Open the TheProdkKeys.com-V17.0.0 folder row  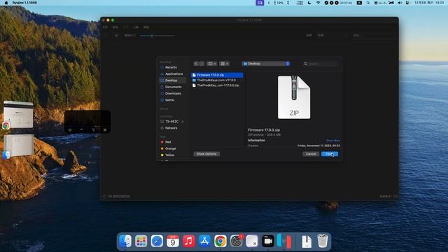click(x=217, y=80)
